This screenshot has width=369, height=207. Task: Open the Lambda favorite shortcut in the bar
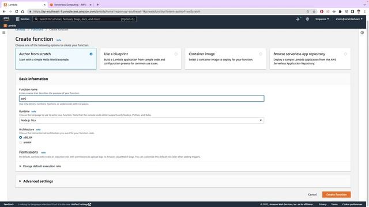10,25
